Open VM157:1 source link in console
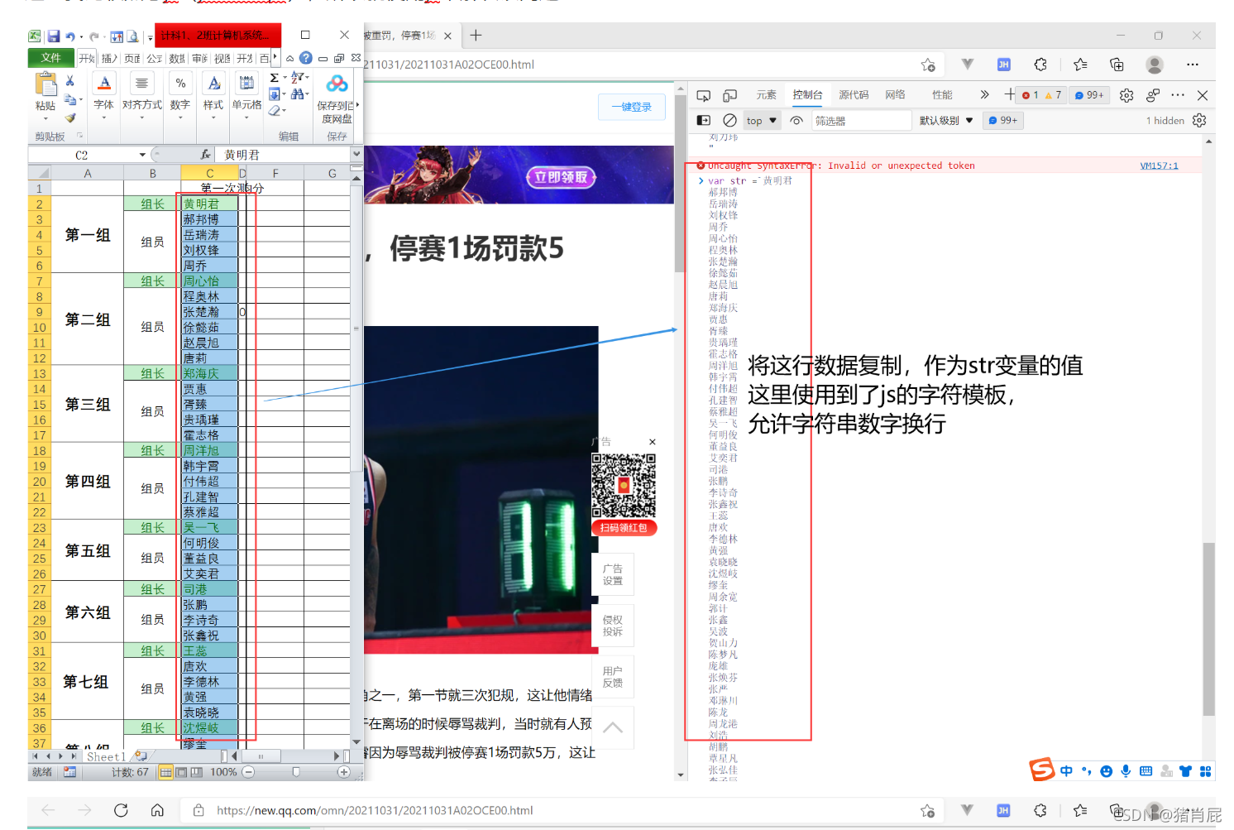 (1159, 166)
